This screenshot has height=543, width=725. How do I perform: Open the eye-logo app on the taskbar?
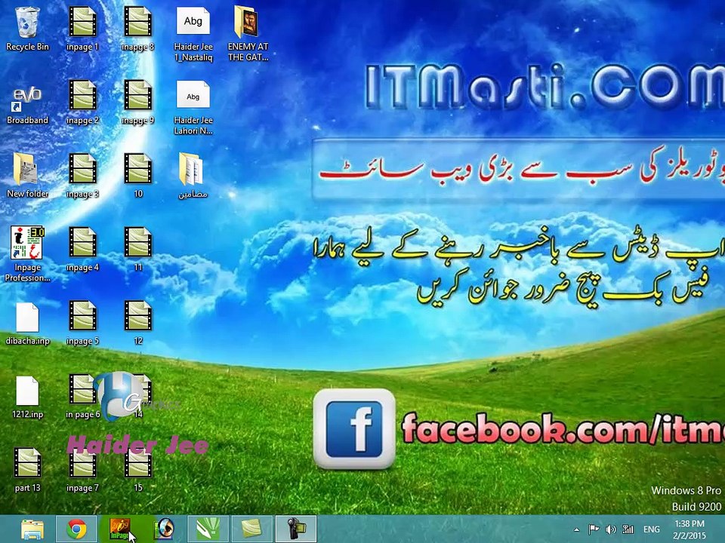point(164,529)
